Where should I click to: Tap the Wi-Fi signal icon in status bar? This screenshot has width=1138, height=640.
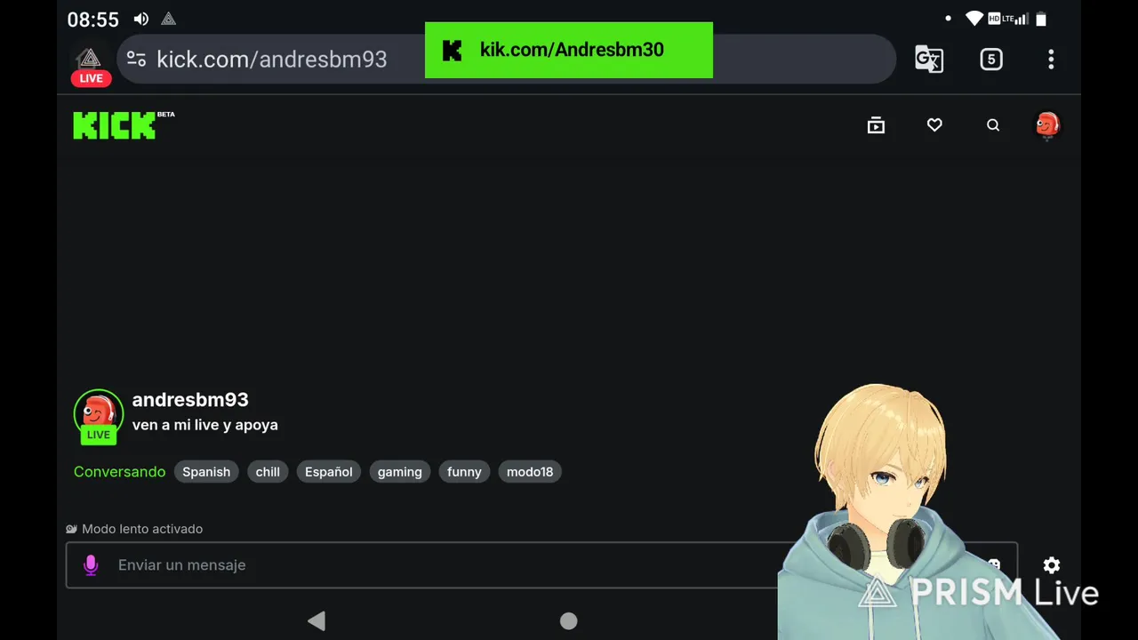tap(974, 19)
